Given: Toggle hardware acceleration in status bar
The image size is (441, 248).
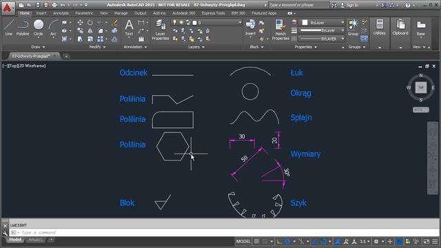Looking at the screenshot, I should click(x=399, y=241).
